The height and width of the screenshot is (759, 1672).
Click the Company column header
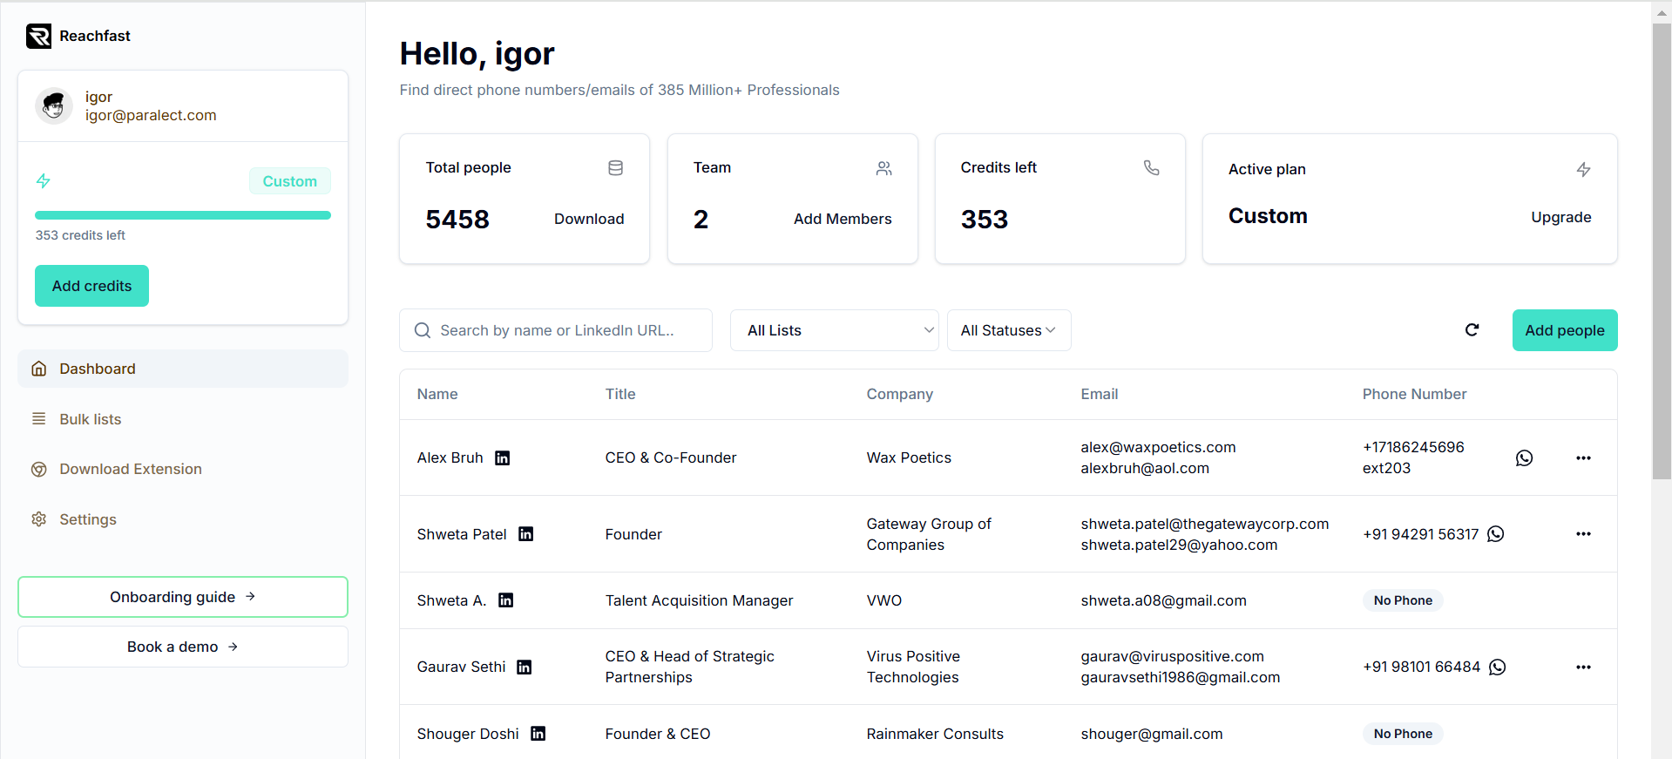click(899, 394)
